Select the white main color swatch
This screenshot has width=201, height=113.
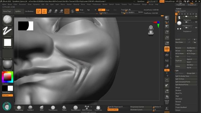(x=10, y=89)
